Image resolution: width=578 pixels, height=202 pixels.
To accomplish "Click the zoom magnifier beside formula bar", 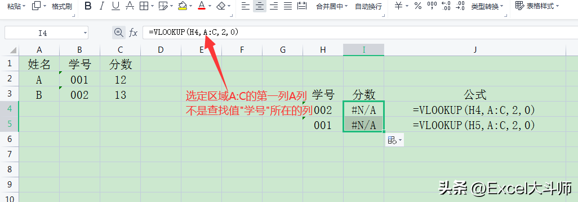I will [119, 33].
